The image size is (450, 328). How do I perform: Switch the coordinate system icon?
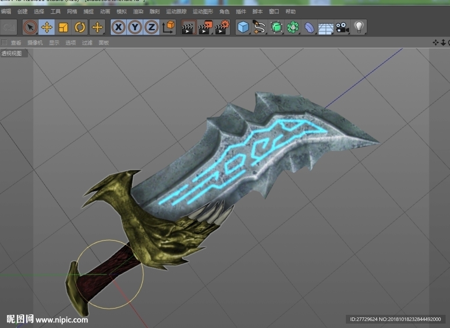point(168,28)
